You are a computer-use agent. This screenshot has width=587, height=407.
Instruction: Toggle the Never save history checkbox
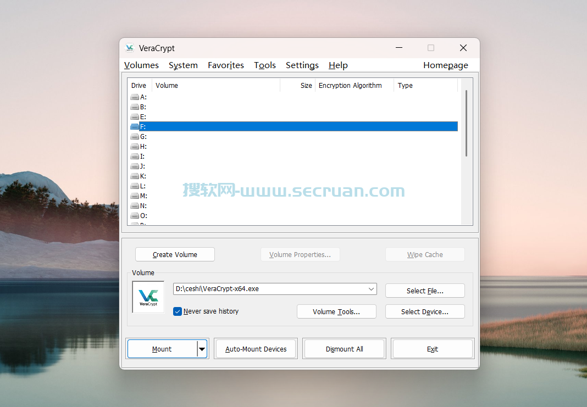click(x=178, y=311)
